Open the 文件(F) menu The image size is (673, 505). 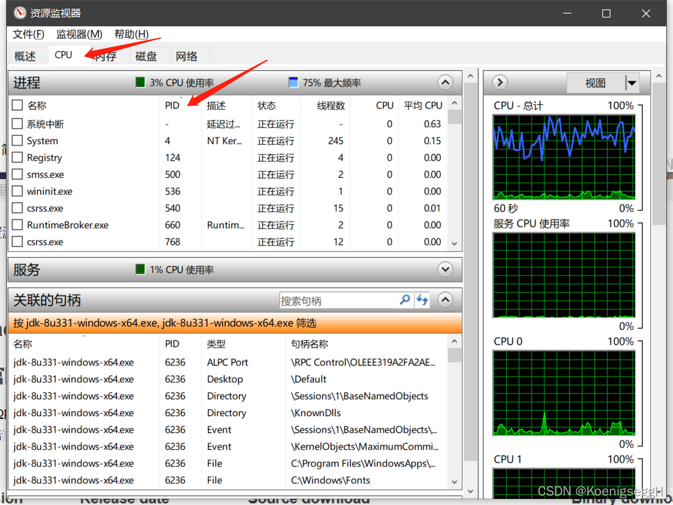point(28,34)
